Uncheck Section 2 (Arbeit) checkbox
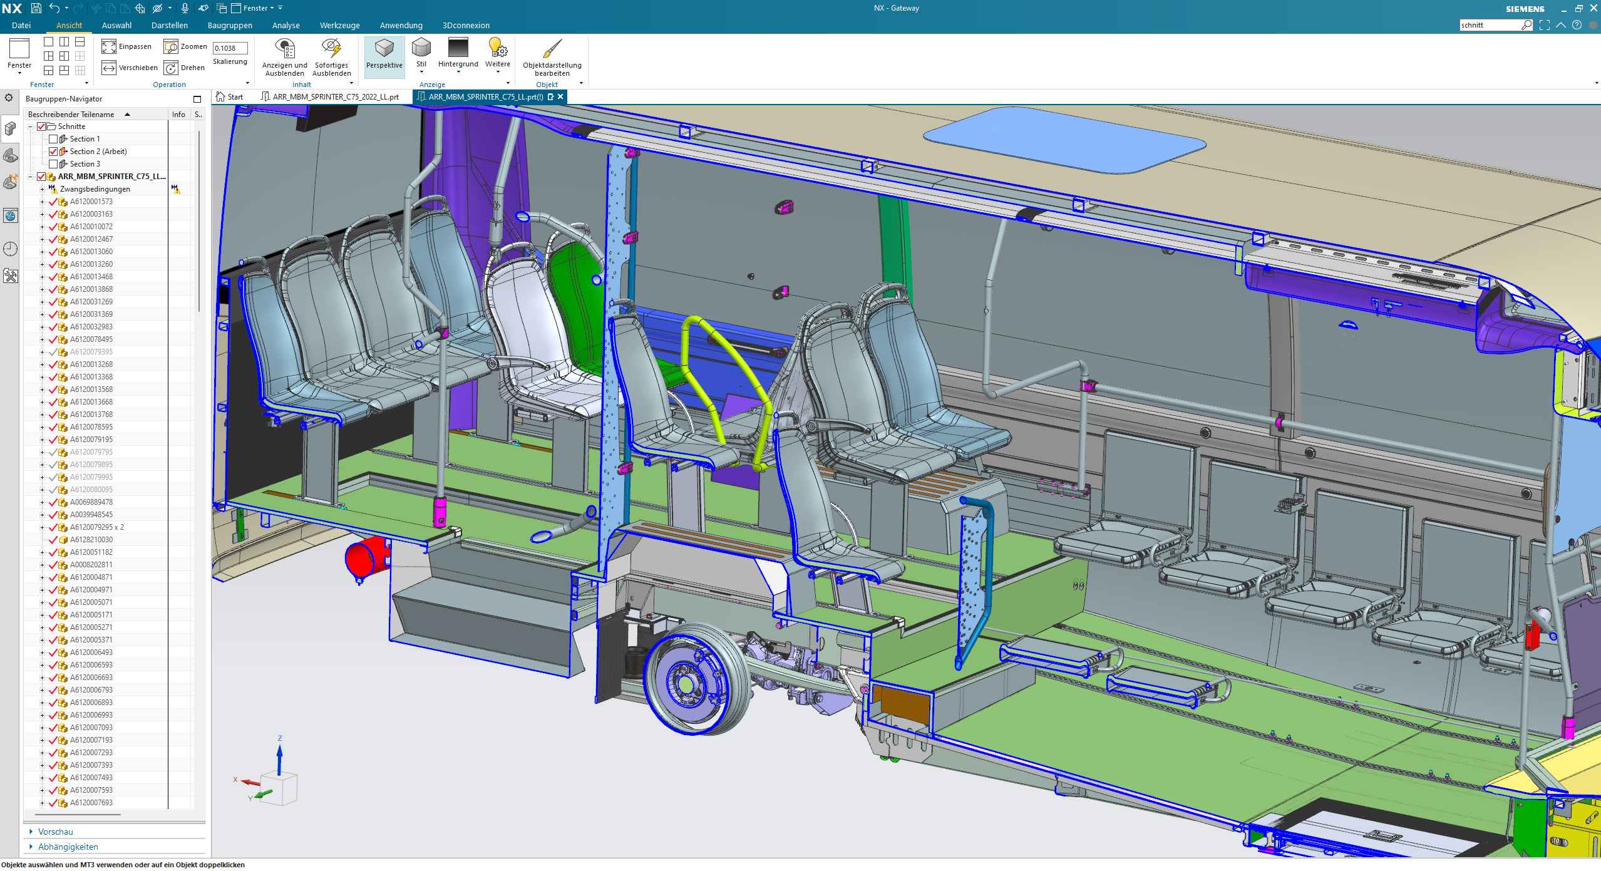Image resolution: width=1601 pixels, height=871 pixels. pyautogui.click(x=53, y=152)
